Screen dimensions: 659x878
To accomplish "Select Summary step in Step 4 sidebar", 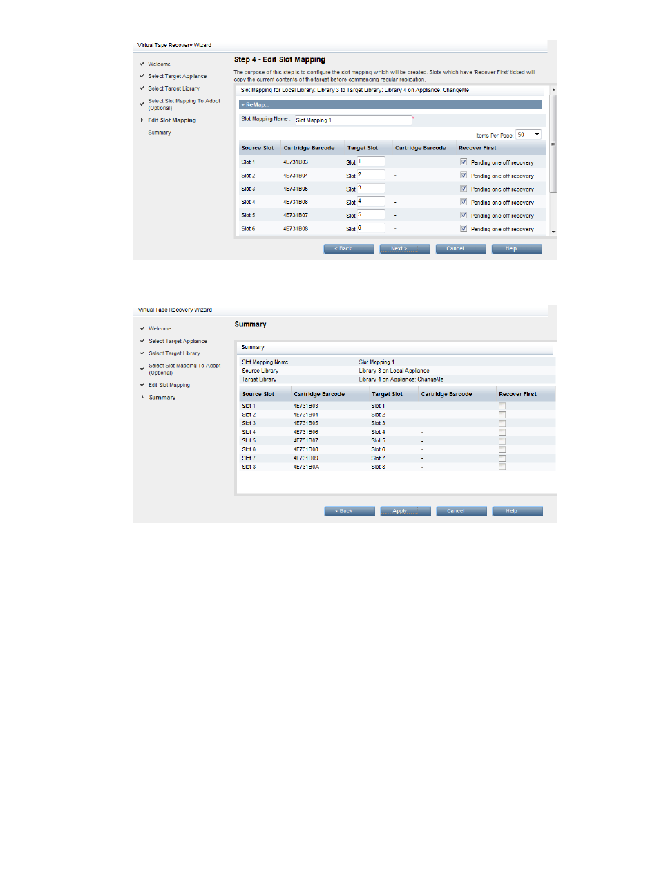I will click(160, 133).
